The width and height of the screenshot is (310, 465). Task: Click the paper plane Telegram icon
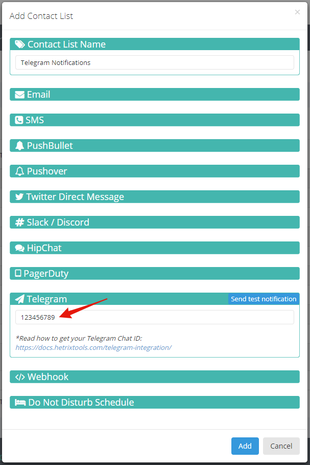tap(19, 299)
